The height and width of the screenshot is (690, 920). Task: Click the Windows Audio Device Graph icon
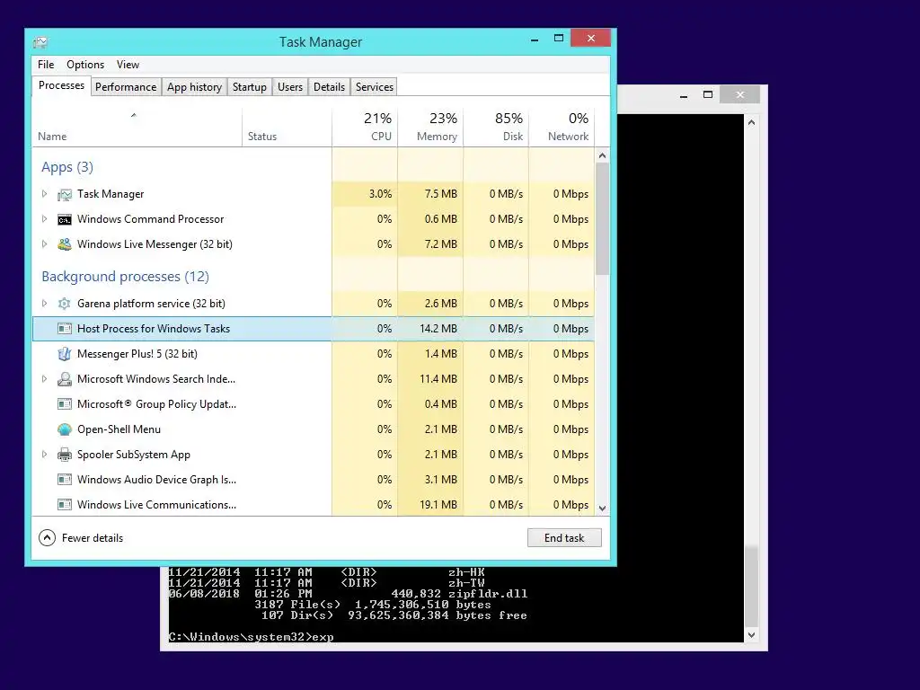(65, 480)
